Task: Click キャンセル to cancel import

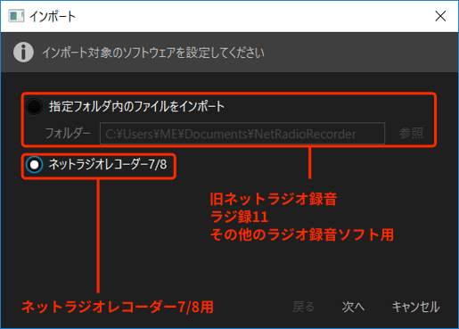Action: (416, 307)
